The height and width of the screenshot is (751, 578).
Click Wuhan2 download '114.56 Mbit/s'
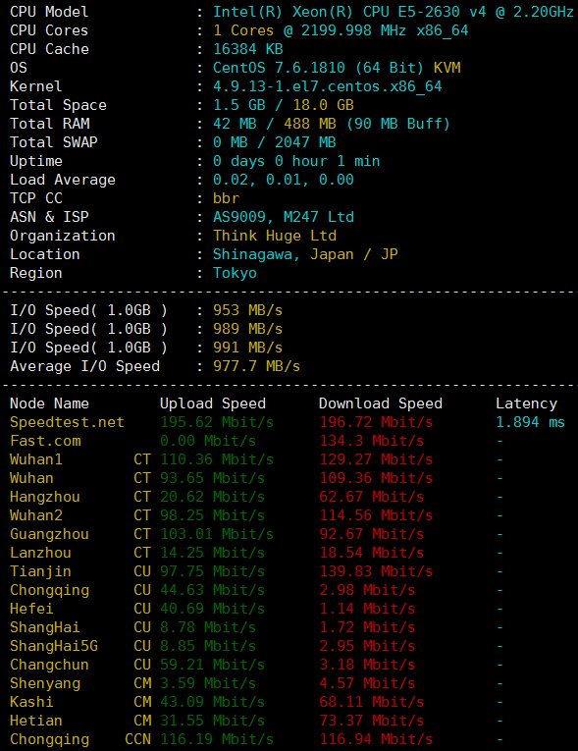coord(377,516)
